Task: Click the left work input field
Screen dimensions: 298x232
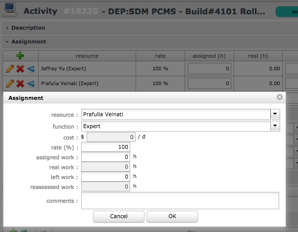Action: [106, 177]
